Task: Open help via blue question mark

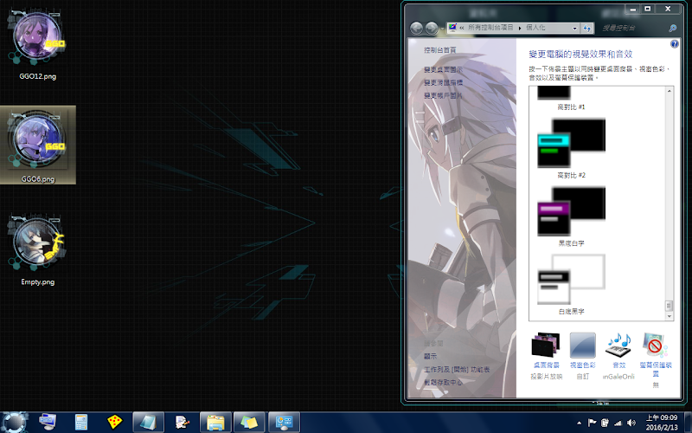Action: click(x=675, y=44)
